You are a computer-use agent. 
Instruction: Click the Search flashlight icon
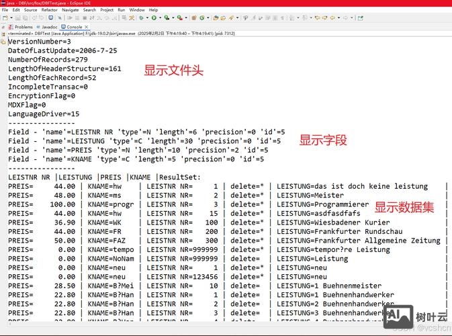230,18
